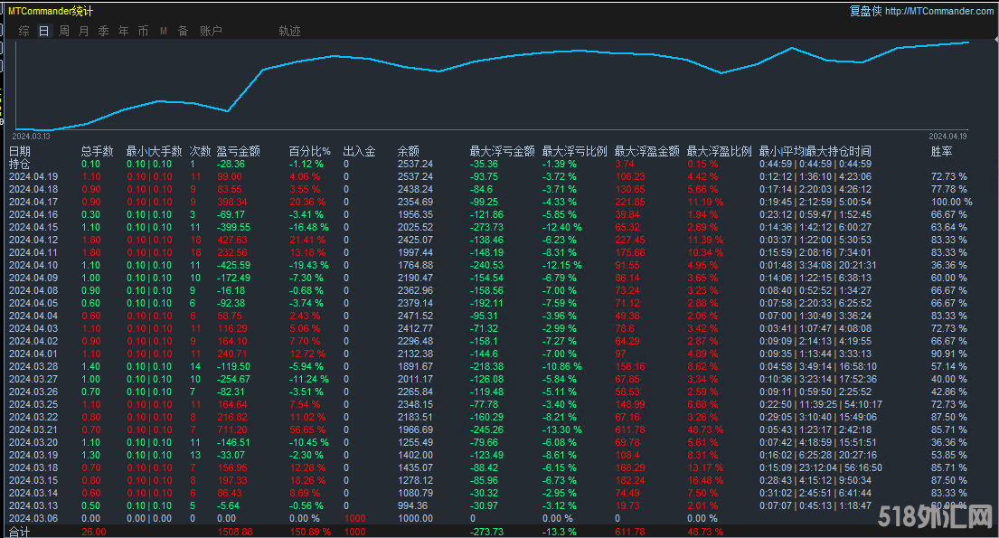Image resolution: width=999 pixels, height=538 pixels.
Task: Select the 2024.03.21 row date
Action: (x=33, y=429)
